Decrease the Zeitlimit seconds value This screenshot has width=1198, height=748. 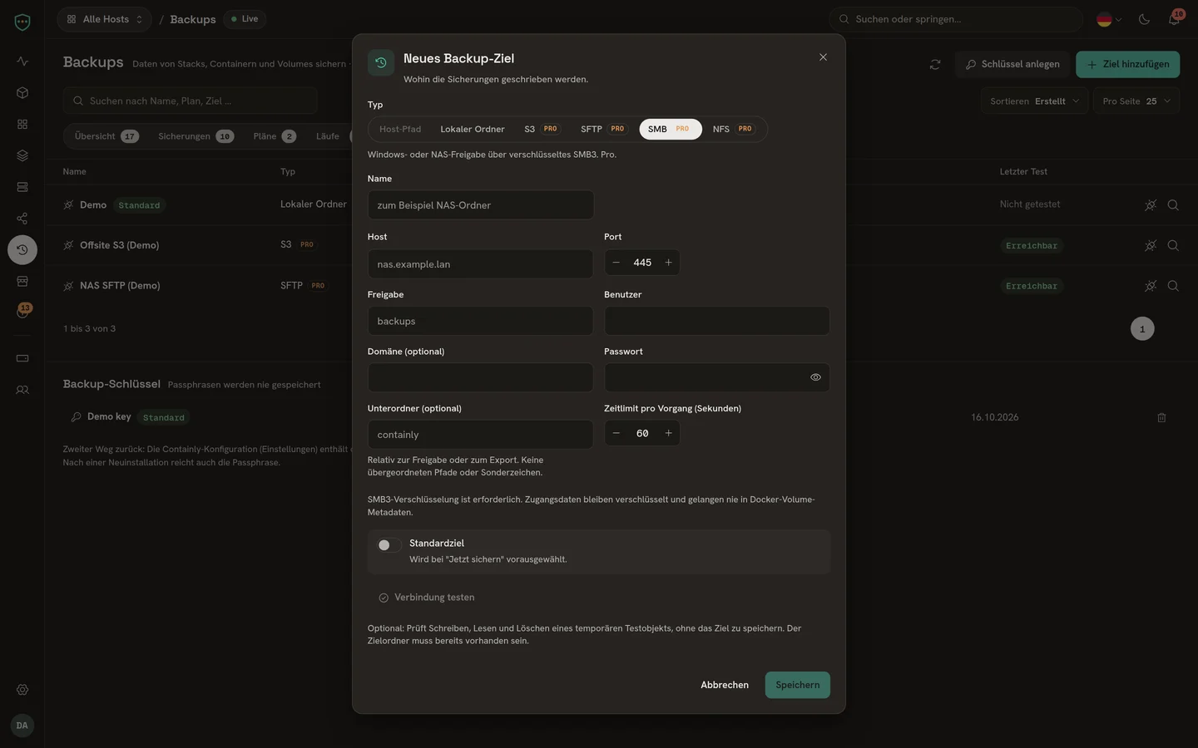pyautogui.click(x=616, y=433)
